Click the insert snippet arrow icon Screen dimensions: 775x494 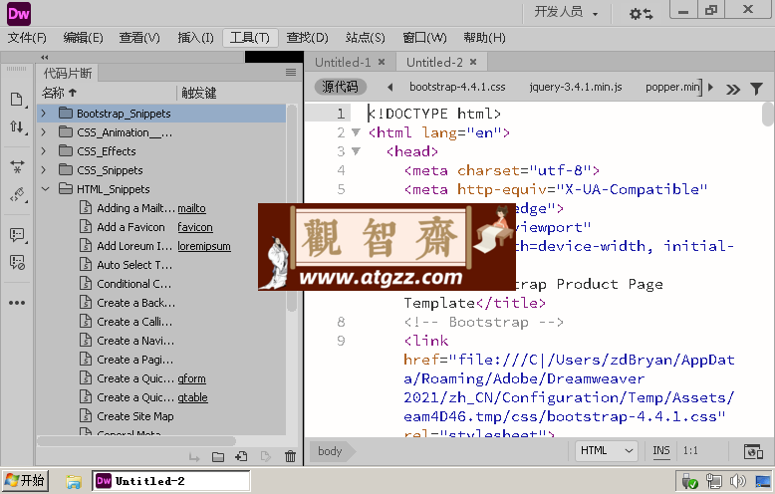[x=194, y=457]
